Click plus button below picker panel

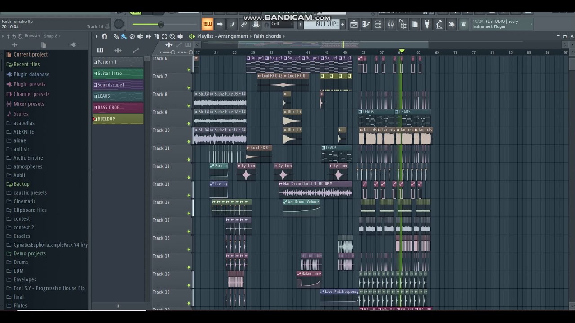[118, 306]
